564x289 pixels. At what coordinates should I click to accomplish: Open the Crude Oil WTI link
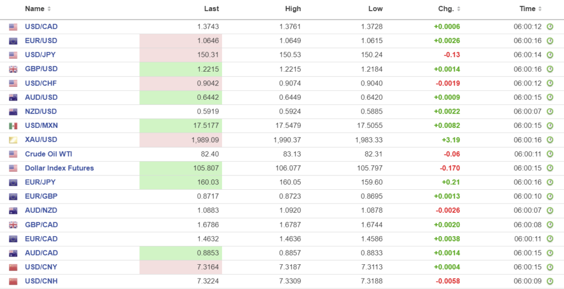(50, 154)
